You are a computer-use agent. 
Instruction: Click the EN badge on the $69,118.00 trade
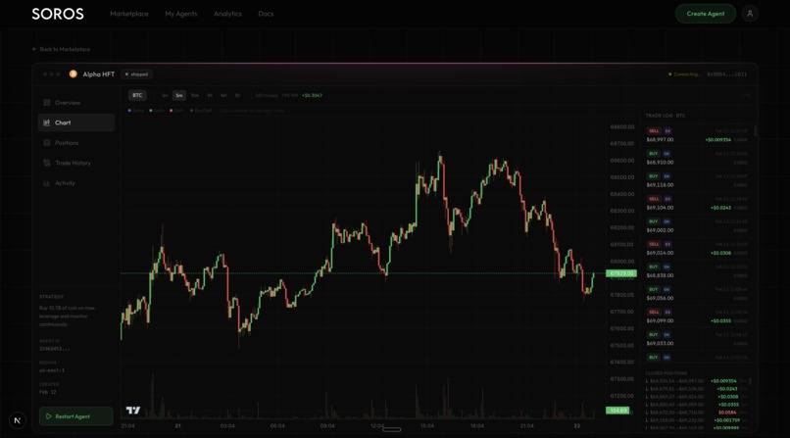pyautogui.click(x=667, y=176)
